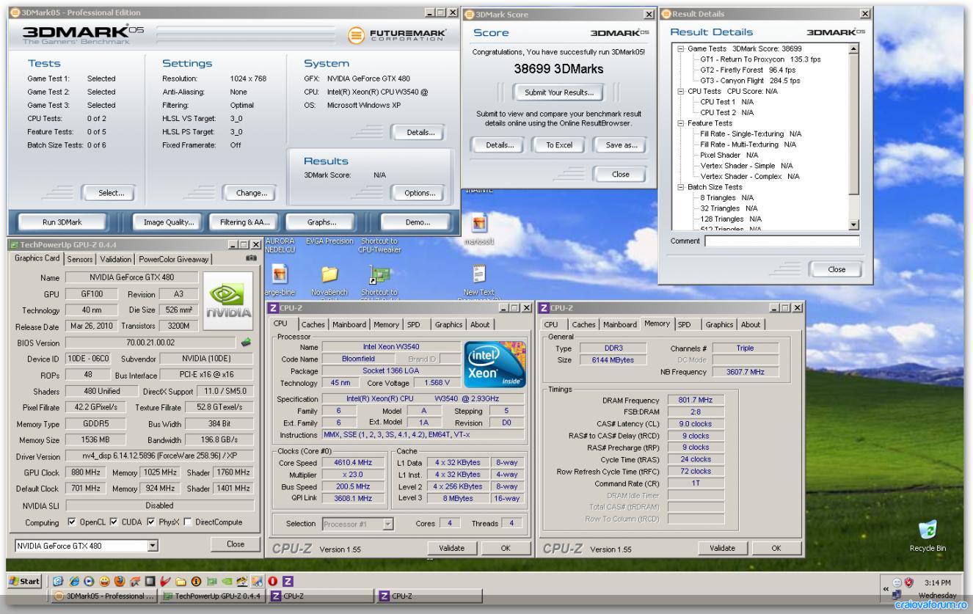Click Submit Your Results button

pos(559,92)
